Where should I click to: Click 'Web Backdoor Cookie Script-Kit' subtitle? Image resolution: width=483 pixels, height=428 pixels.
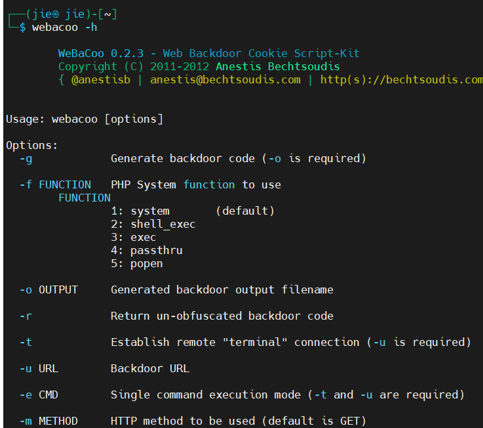coord(261,53)
